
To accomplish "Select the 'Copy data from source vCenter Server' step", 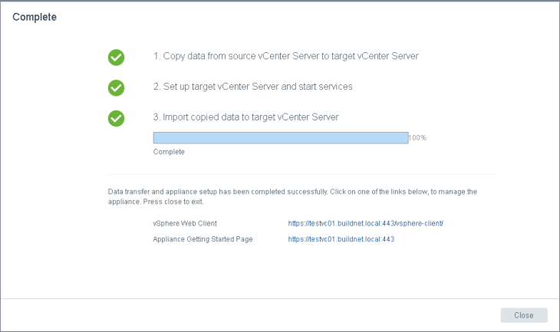I will [286, 57].
